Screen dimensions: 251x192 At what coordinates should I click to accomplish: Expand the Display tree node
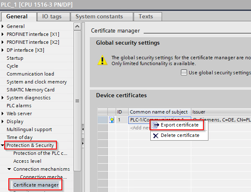click(x=3, y=121)
